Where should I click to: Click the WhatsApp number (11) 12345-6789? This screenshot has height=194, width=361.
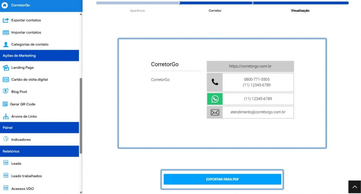click(258, 99)
